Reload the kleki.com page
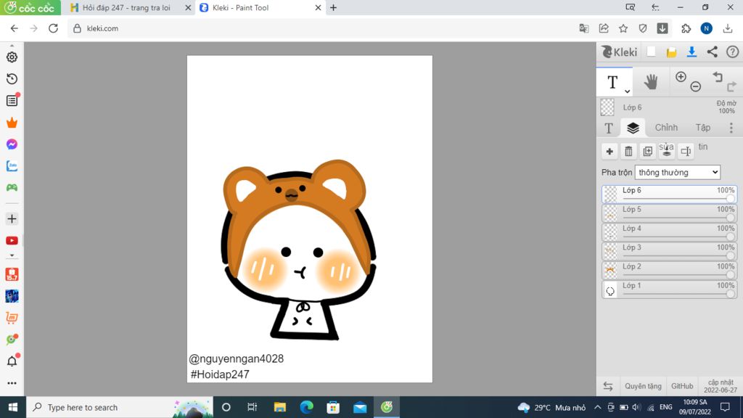Image resolution: width=743 pixels, height=418 pixels. (53, 28)
